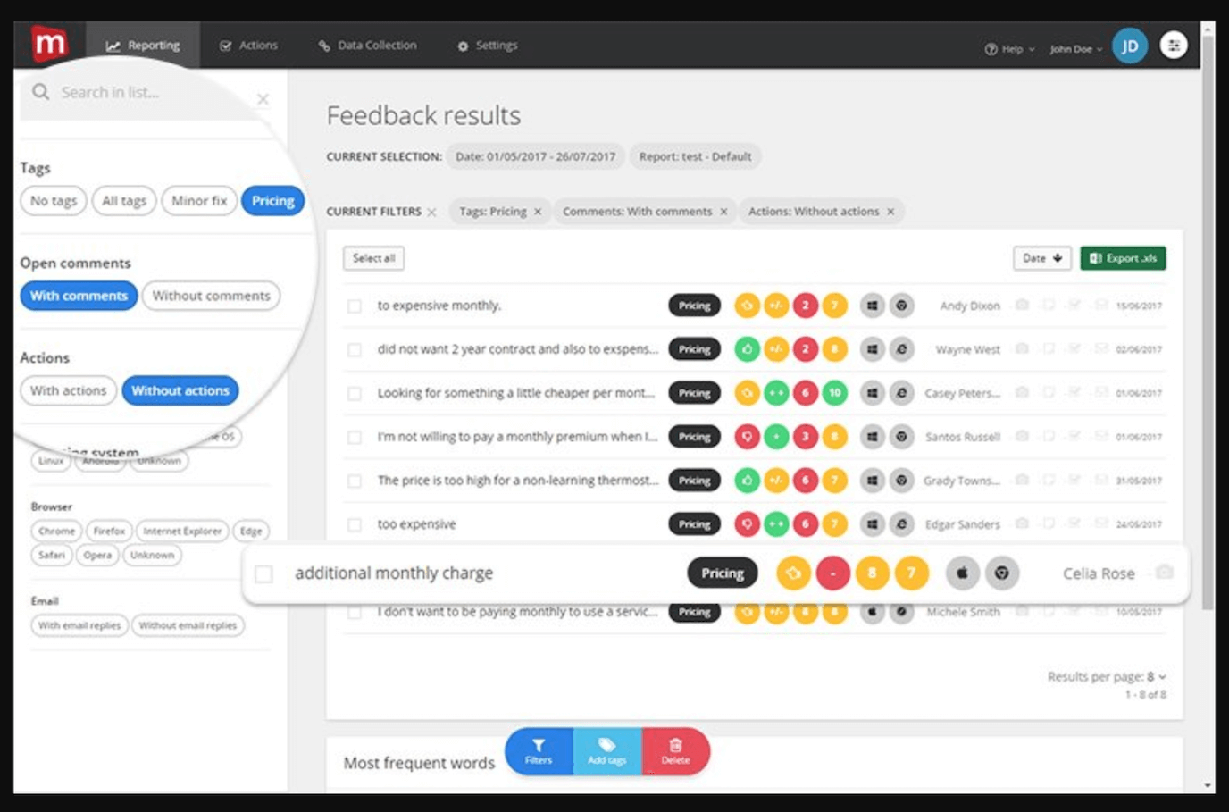Open the Date sort dropdown
The width and height of the screenshot is (1229, 812).
(1042, 258)
